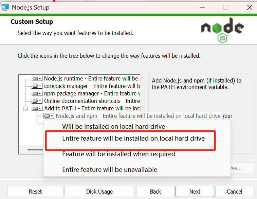Select the Add to PATH tree row text

[92, 109]
